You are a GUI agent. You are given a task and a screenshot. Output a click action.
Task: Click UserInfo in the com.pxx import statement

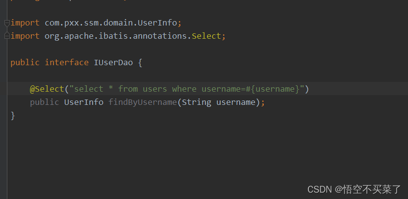coord(159,23)
